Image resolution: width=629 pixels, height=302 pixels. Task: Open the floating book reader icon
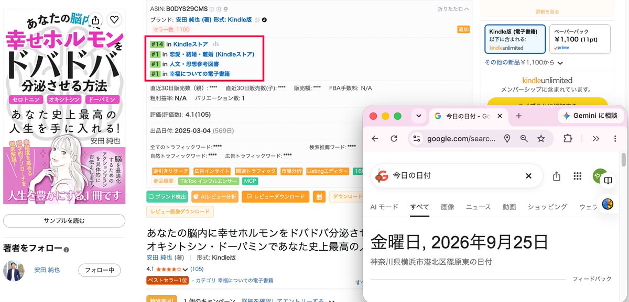[608, 180]
